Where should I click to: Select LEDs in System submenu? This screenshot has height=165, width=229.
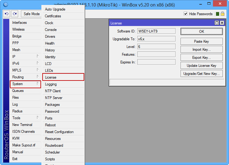point(63,71)
